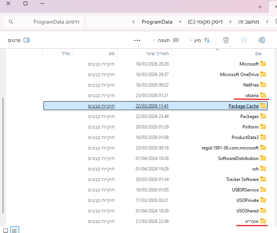This screenshot has width=277, height=233.
Task: Select the Microsoft folder icon
Action: [263, 64]
